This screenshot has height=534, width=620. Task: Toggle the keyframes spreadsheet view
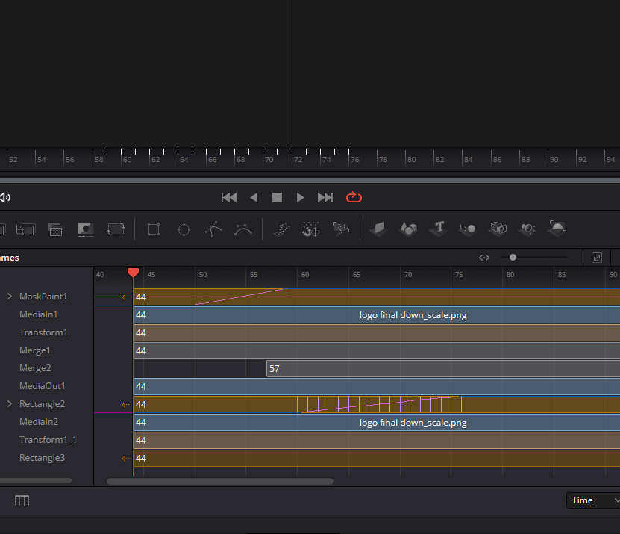(x=22, y=501)
